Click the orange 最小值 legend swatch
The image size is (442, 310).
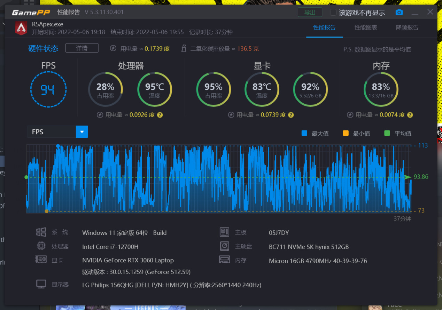(346, 133)
